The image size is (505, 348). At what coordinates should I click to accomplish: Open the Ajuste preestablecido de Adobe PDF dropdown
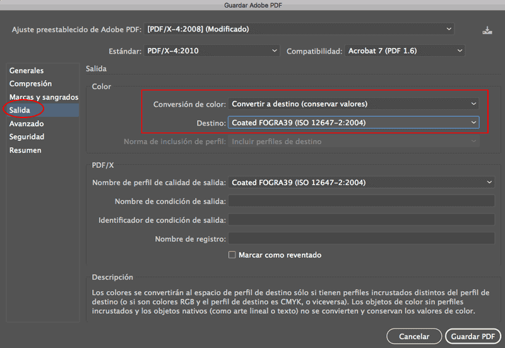coord(299,29)
